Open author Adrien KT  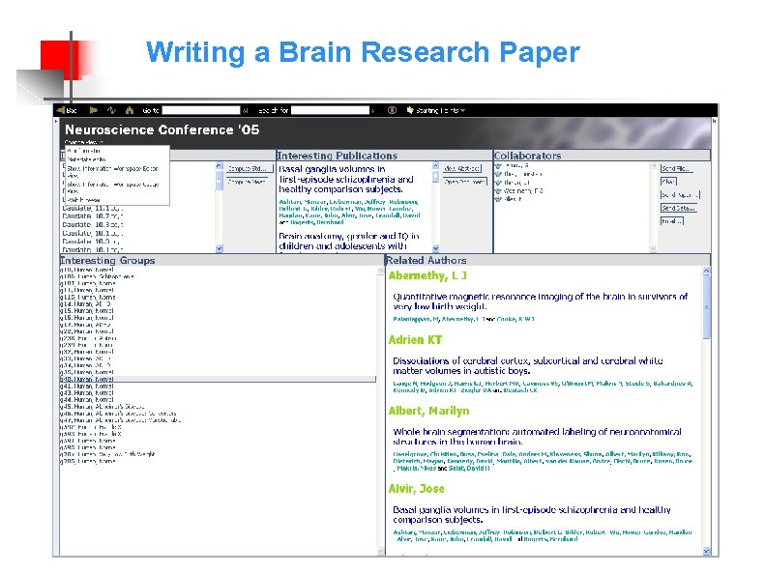click(415, 339)
